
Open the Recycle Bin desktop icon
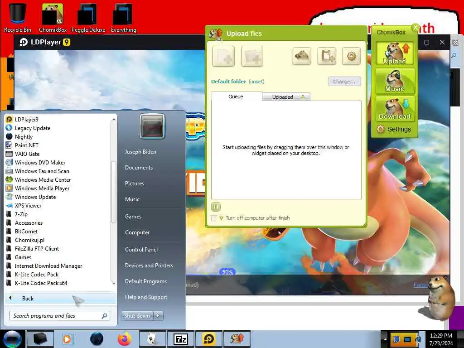(x=18, y=18)
